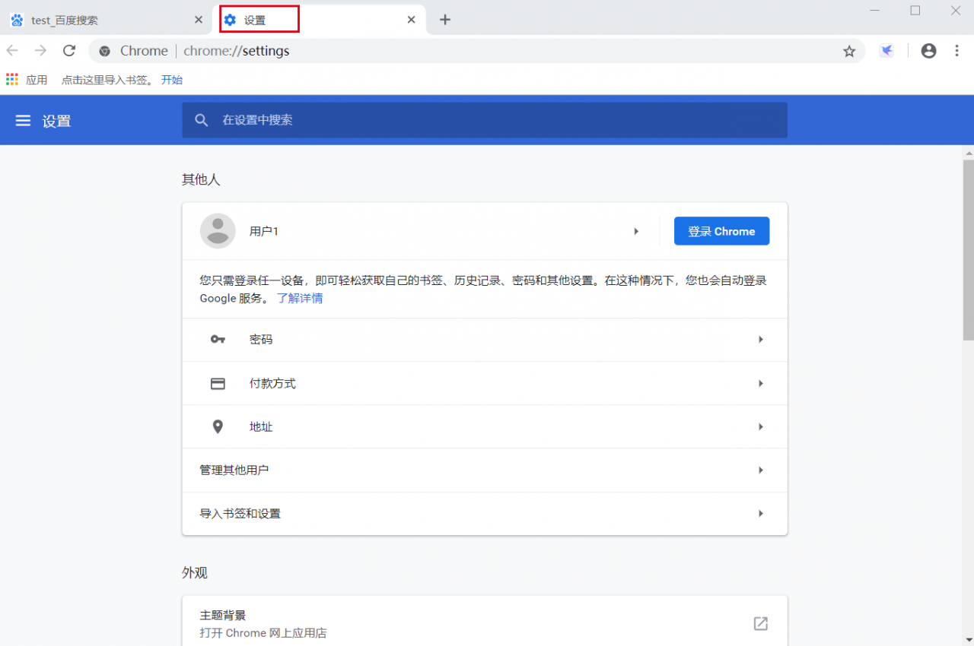Bookmark this page with the star icon
The image size is (974, 646).
(x=849, y=51)
